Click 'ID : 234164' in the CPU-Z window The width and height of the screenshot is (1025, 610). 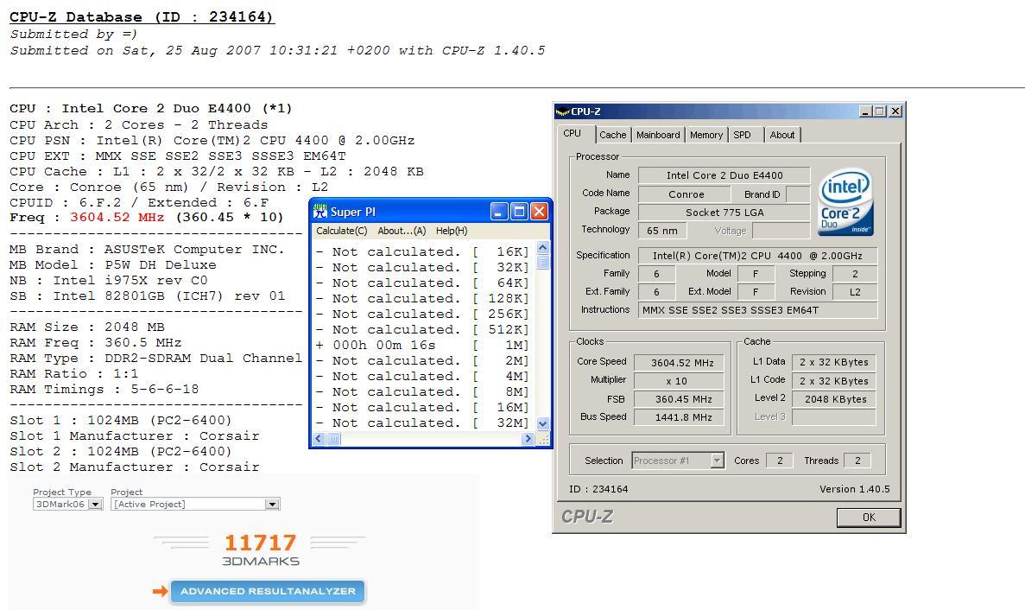pos(598,489)
